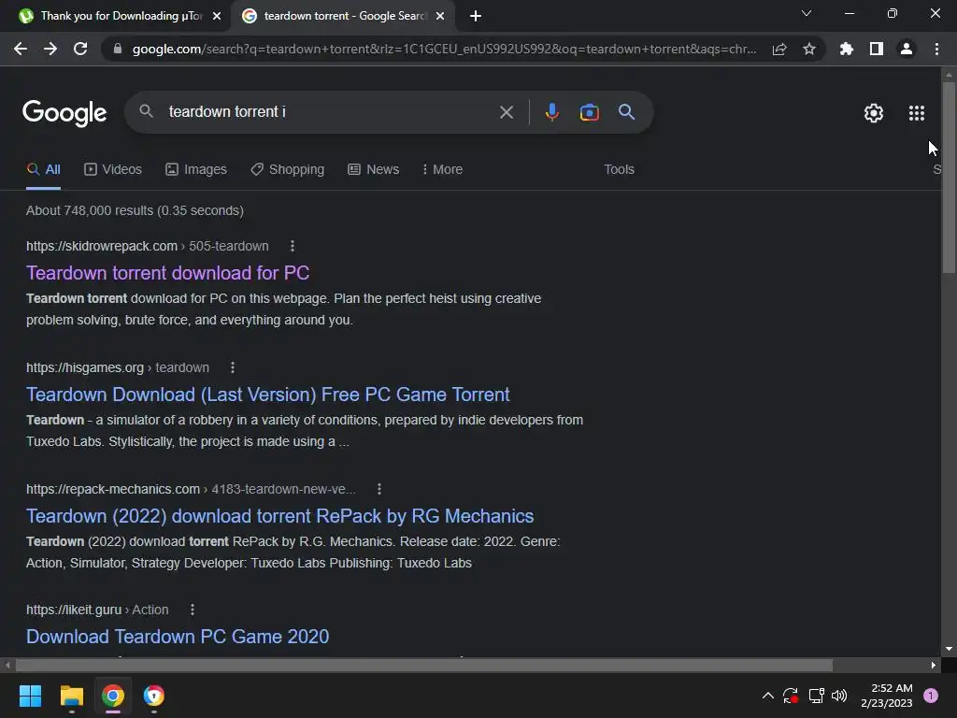Click into the Google search input field

[330, 112]
